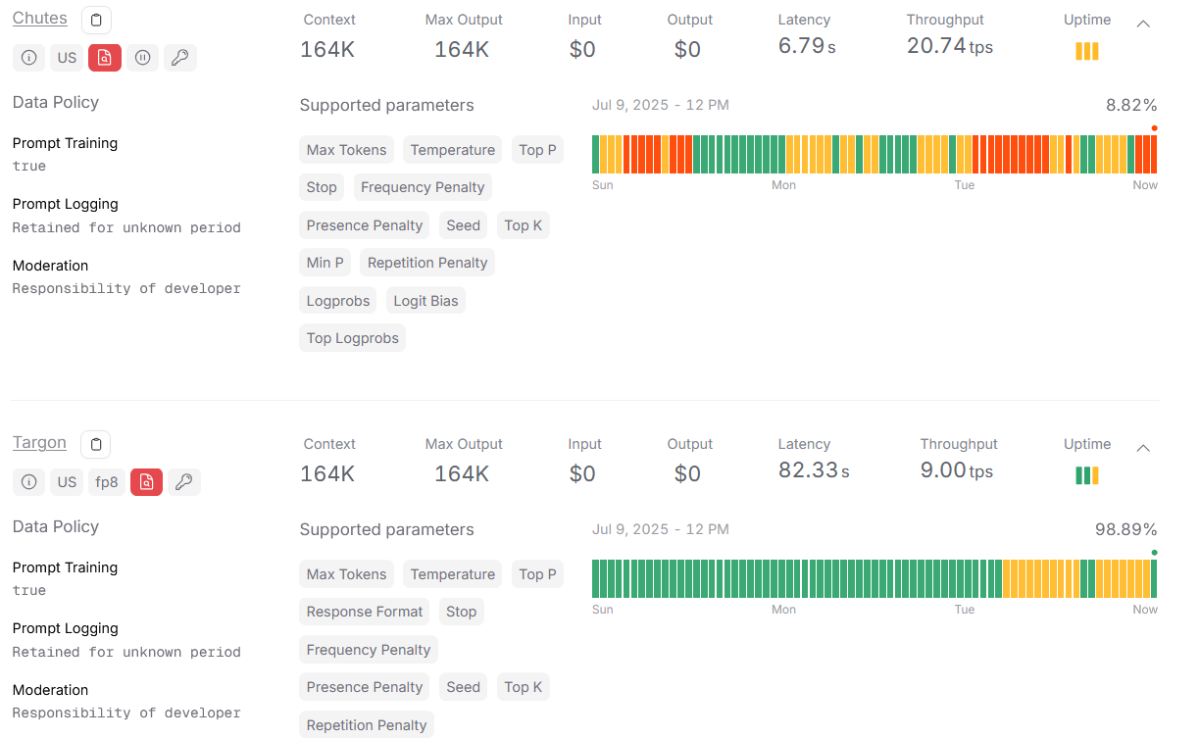Click Chutes Prompt Logging retention text
The width and height of the screenshot is (1199, 739).
point(126,227)
